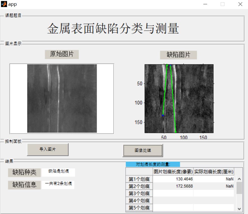Click column header 实际划痕长度(厘米)
This screenshot has width=248, height=214.
click(x=214, y=171)
